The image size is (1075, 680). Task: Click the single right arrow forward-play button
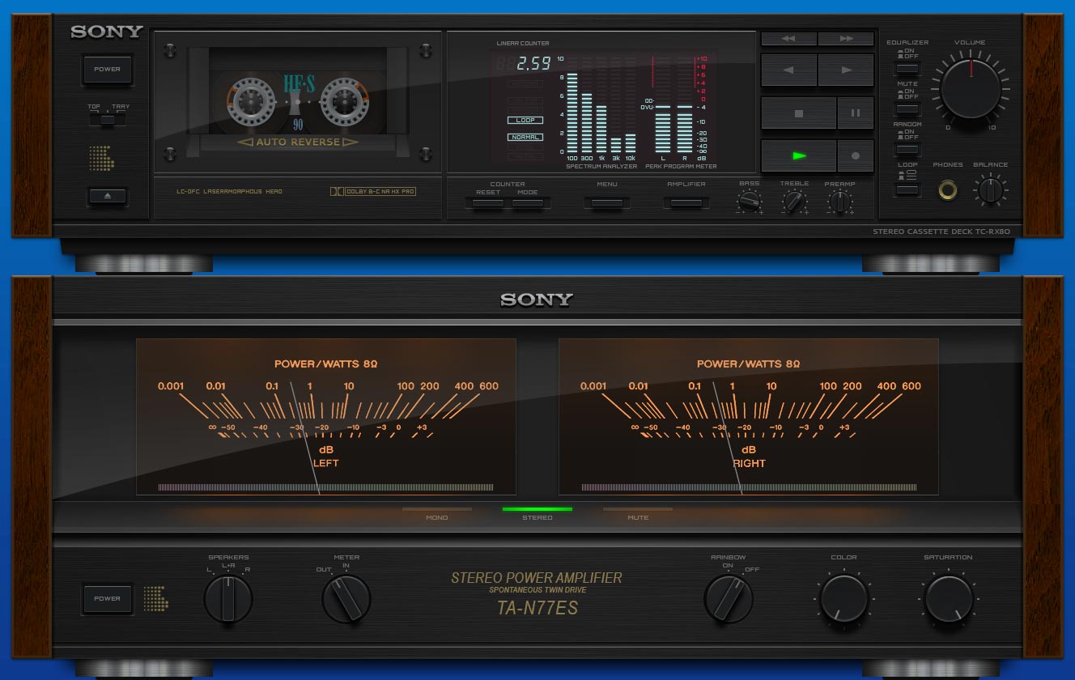coord(847,70)
